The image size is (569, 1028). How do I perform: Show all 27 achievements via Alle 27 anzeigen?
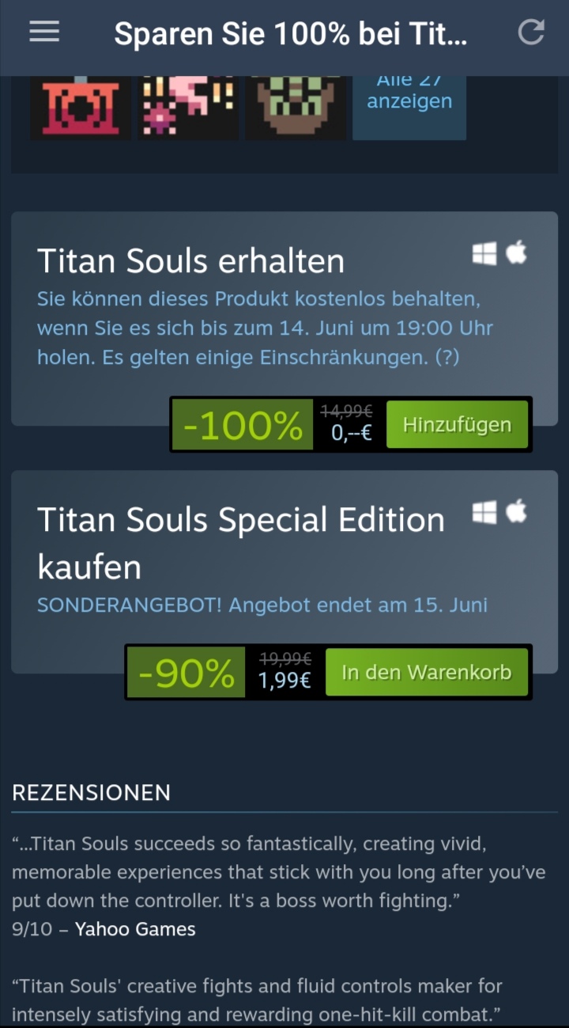coord(409,108)
